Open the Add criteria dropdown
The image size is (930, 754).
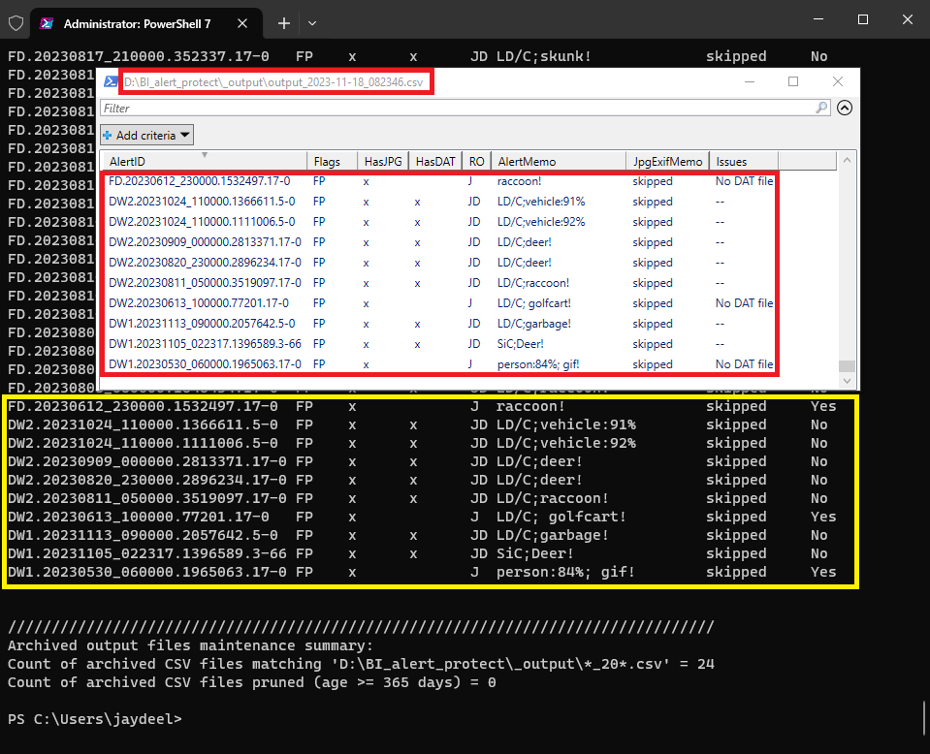146,135
